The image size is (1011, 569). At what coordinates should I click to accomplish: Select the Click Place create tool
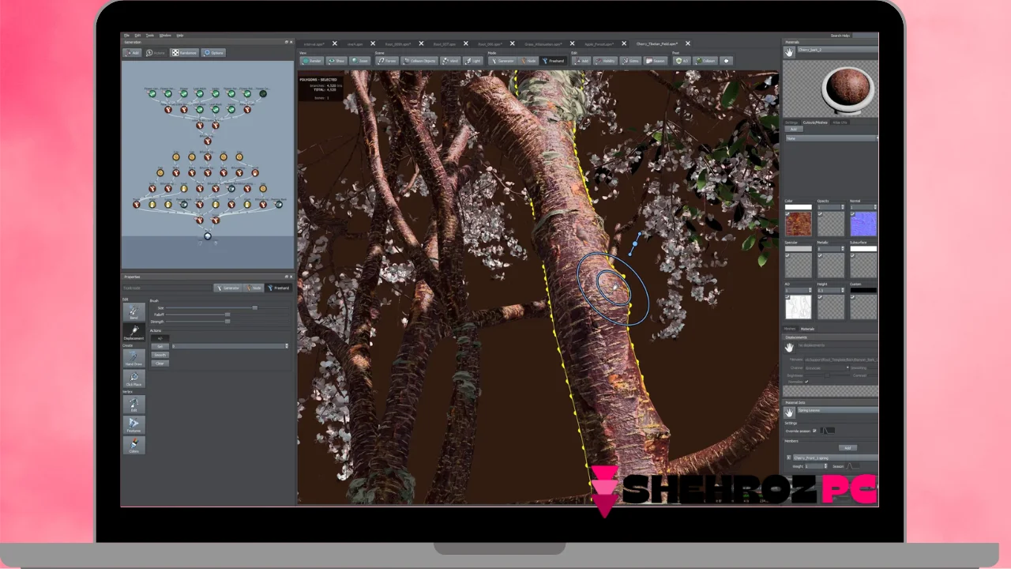pos(134,379)
